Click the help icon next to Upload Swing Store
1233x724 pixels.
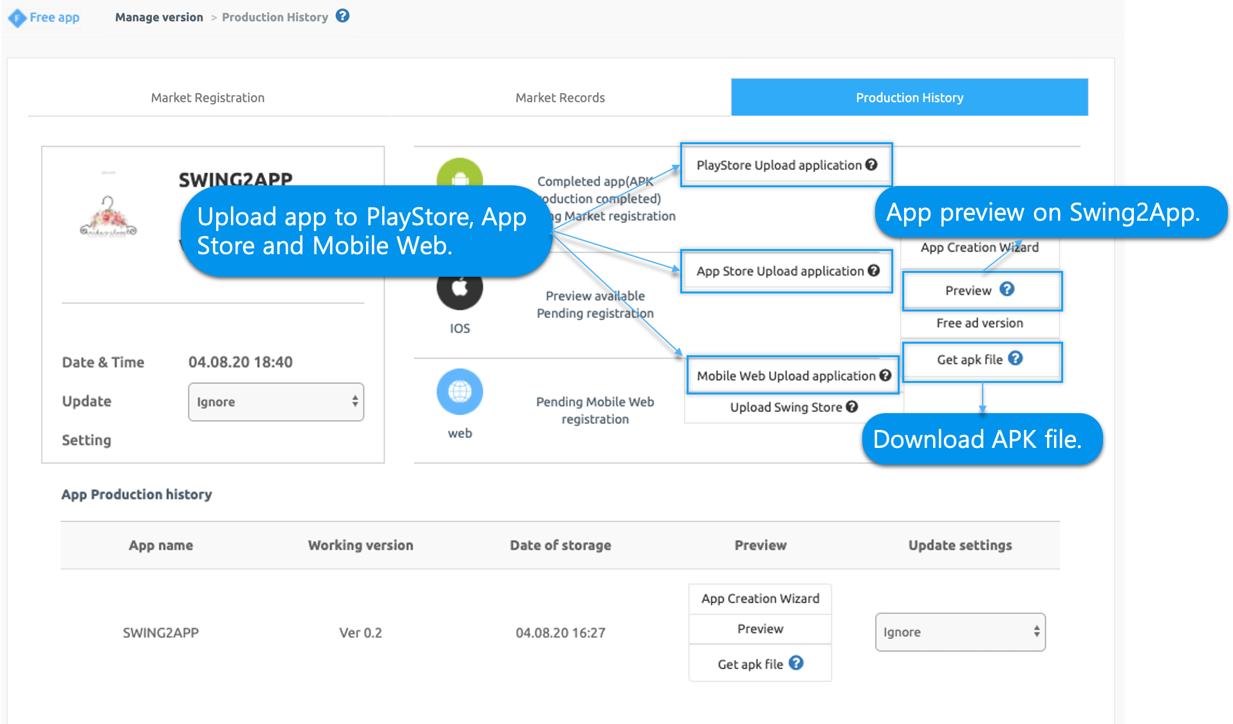tap(852, 407)
